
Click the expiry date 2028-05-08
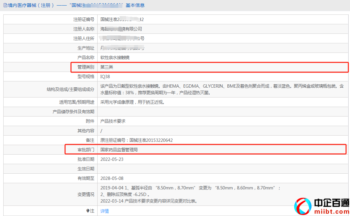point(112,178)
